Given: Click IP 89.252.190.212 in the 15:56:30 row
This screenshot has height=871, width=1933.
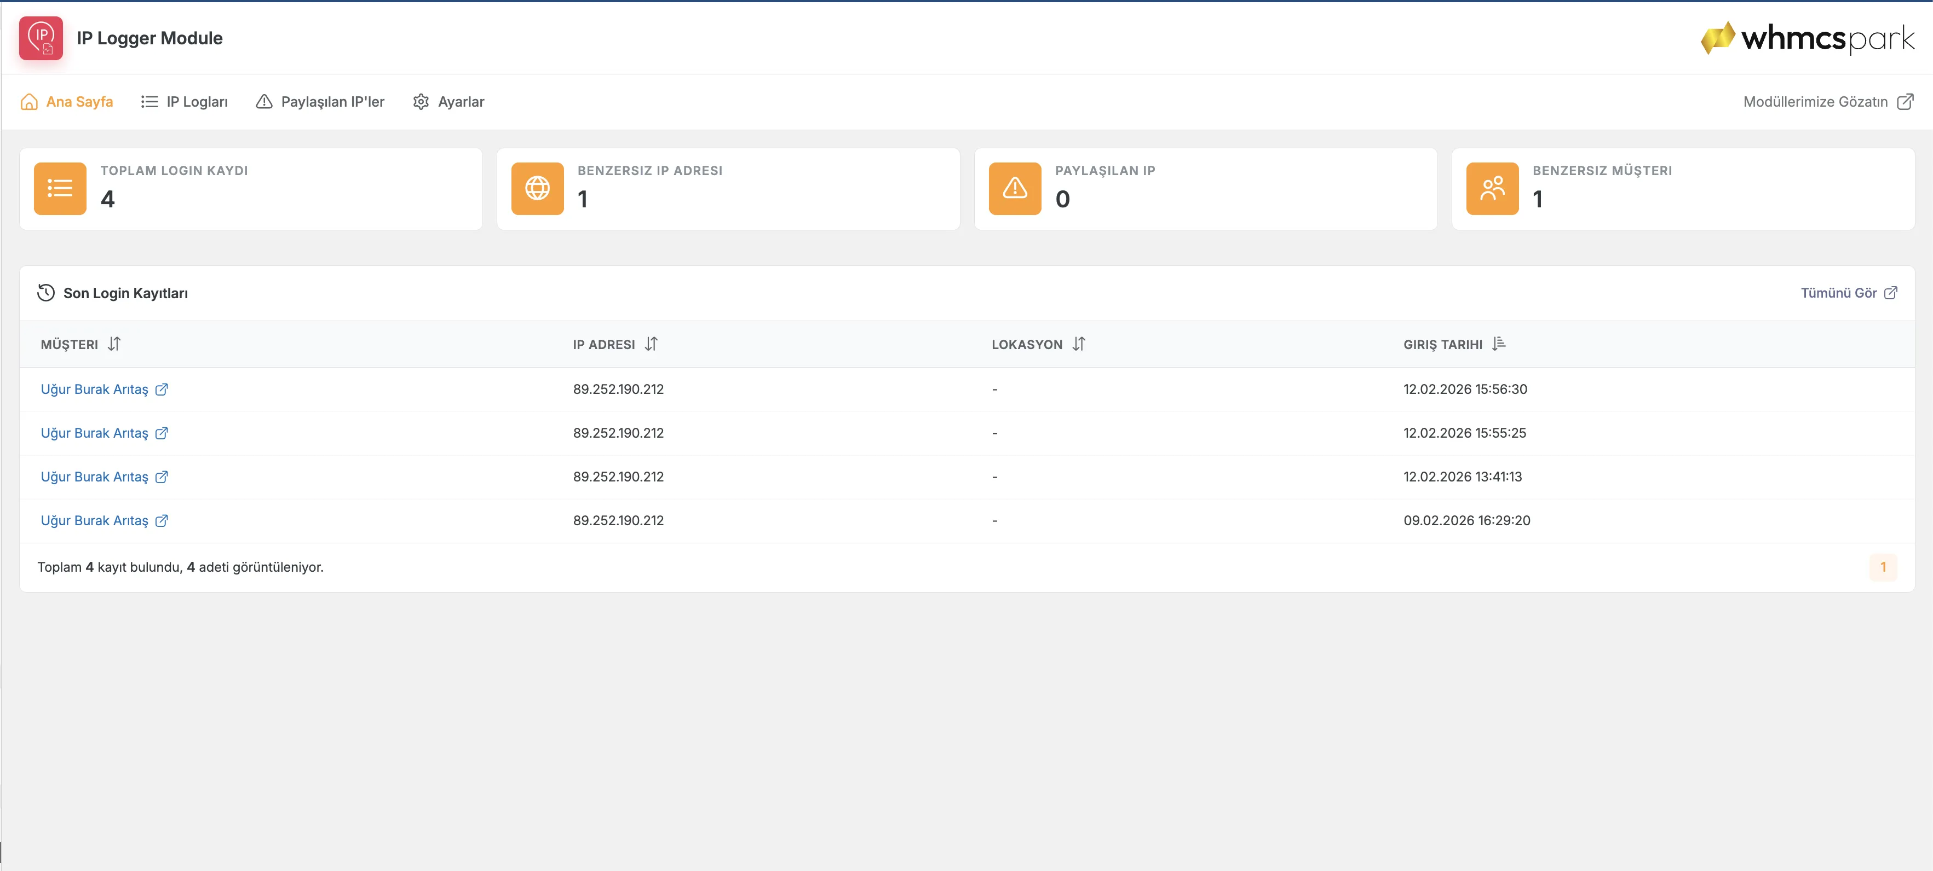Looking at the screenshot, I should click(618, 389).
